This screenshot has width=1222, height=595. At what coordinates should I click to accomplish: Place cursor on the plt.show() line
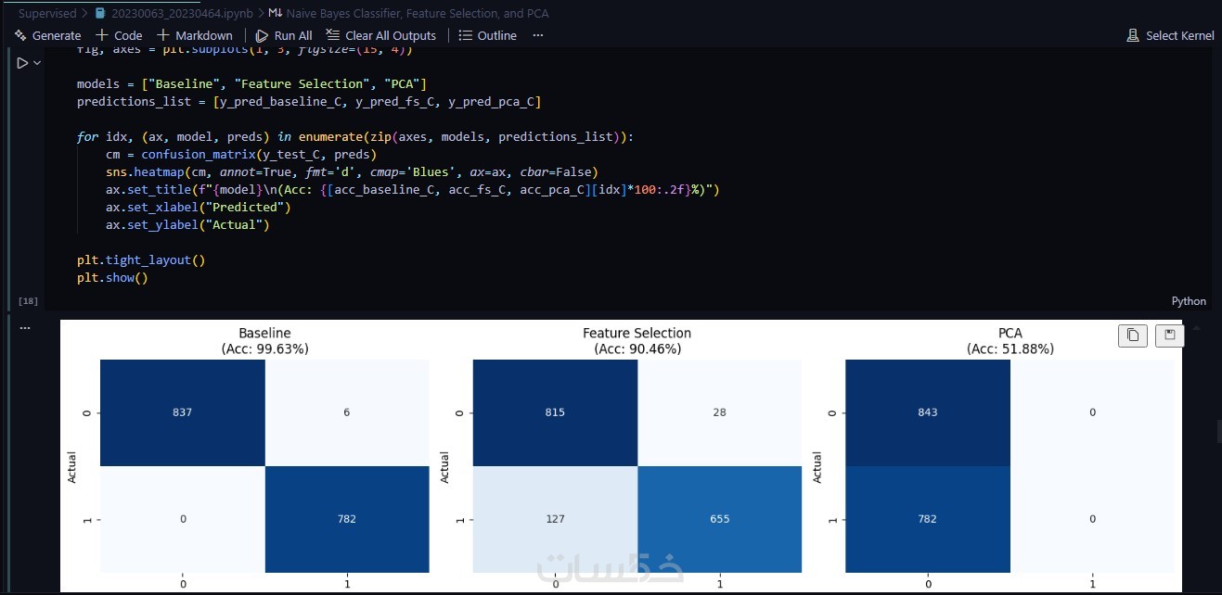pyautogui.click(x=112, y=278)
